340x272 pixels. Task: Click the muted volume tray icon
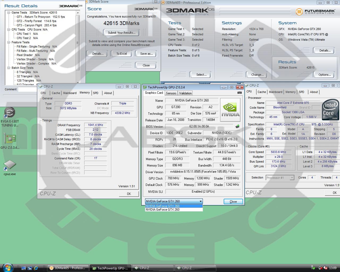tap(325, 268)
